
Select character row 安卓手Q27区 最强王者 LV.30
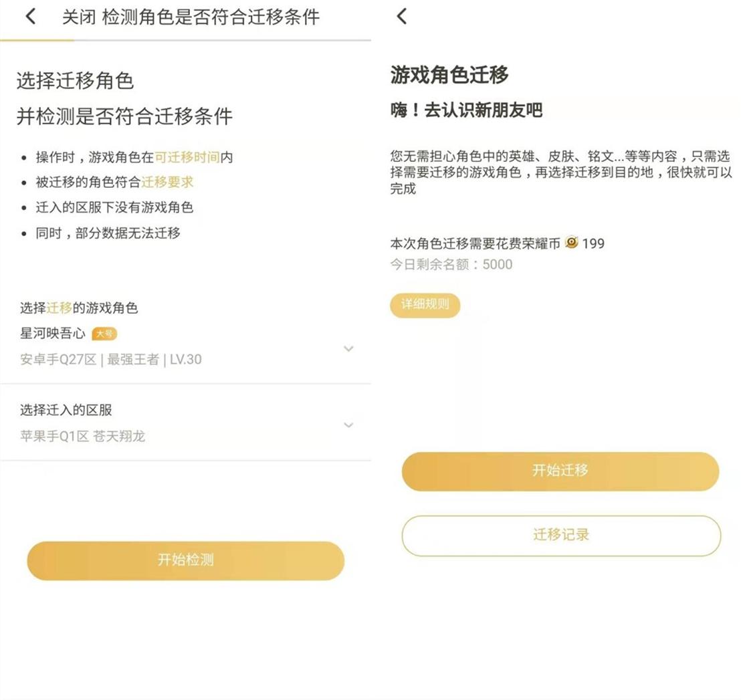(x=111, y=360)
